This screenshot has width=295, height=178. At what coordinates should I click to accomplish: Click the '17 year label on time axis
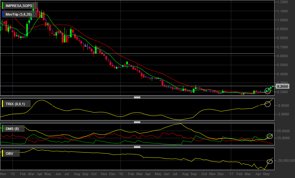pos(232,174)
